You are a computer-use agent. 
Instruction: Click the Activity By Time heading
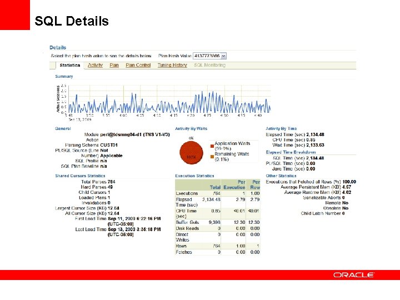[x=281, y=128]
